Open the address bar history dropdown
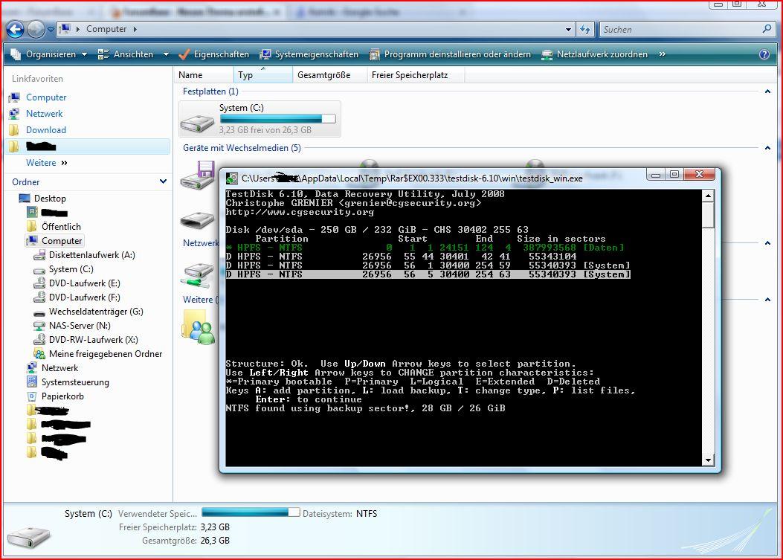Screen dimensions: 783x560 (x=568, y=30)
